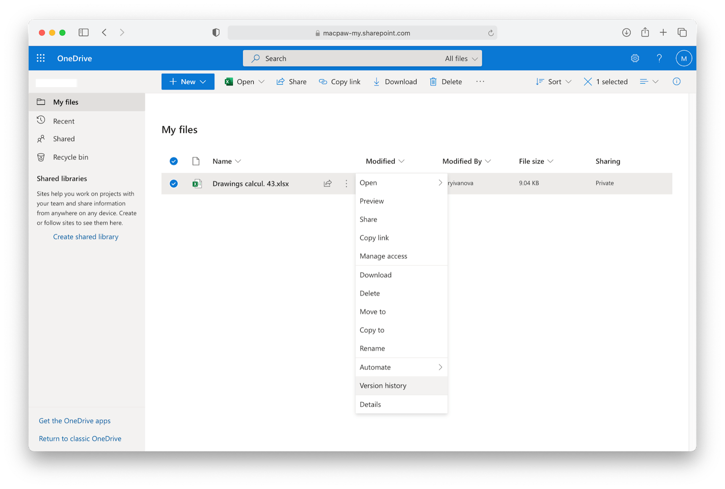This screenshot has width=725, height=489.
Task: Choose Preview in context menu
Action: [401, 201]
